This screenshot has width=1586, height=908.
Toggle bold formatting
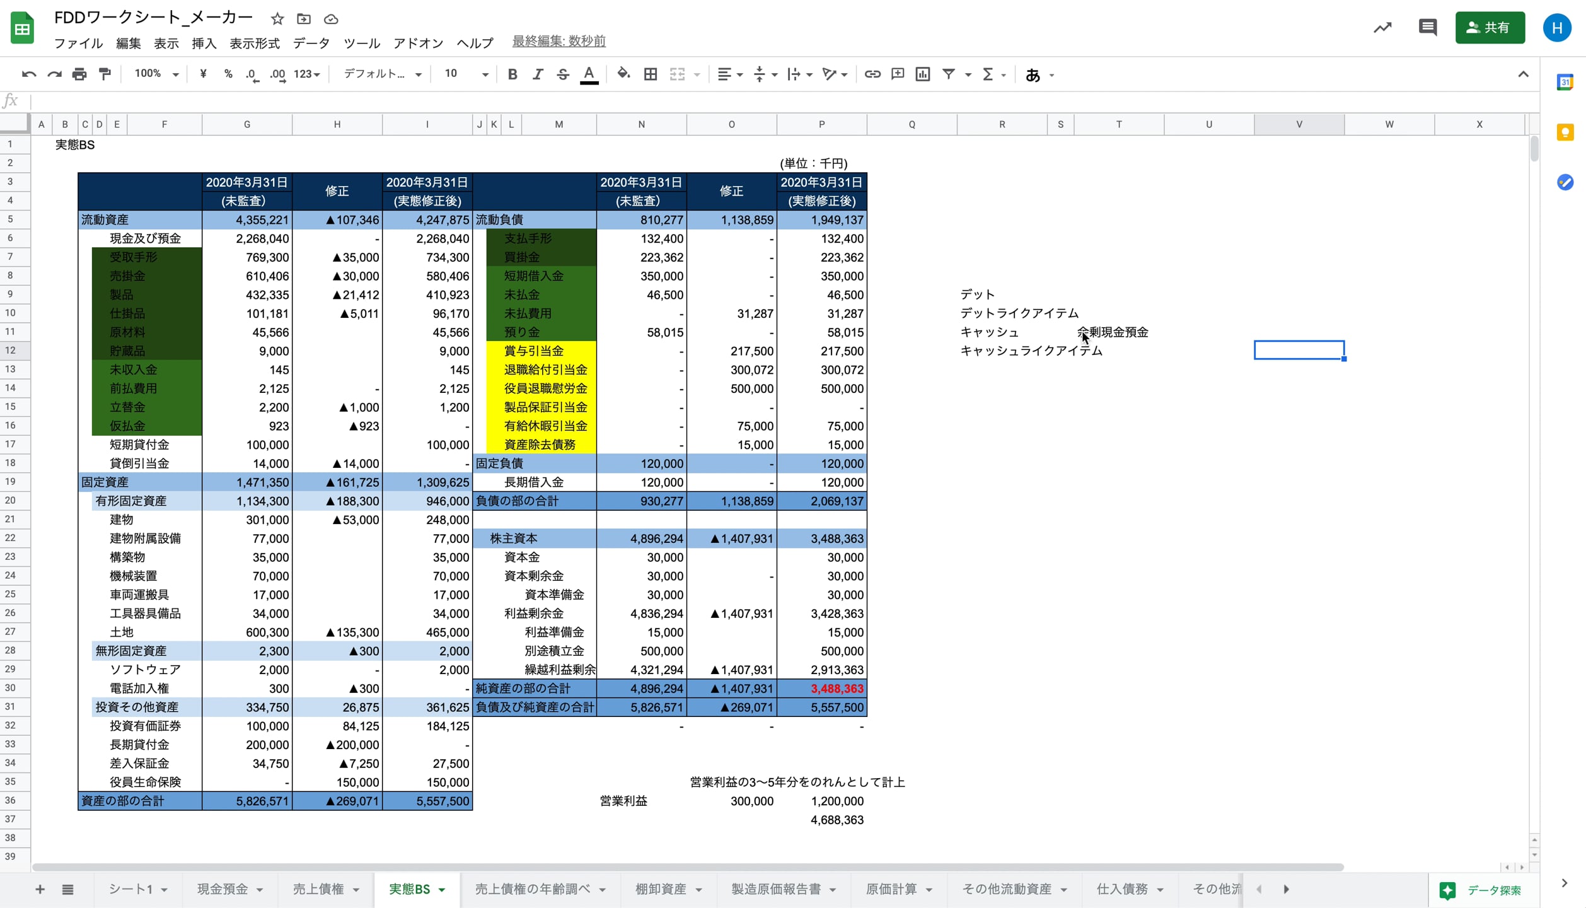(x=512, y=74)
